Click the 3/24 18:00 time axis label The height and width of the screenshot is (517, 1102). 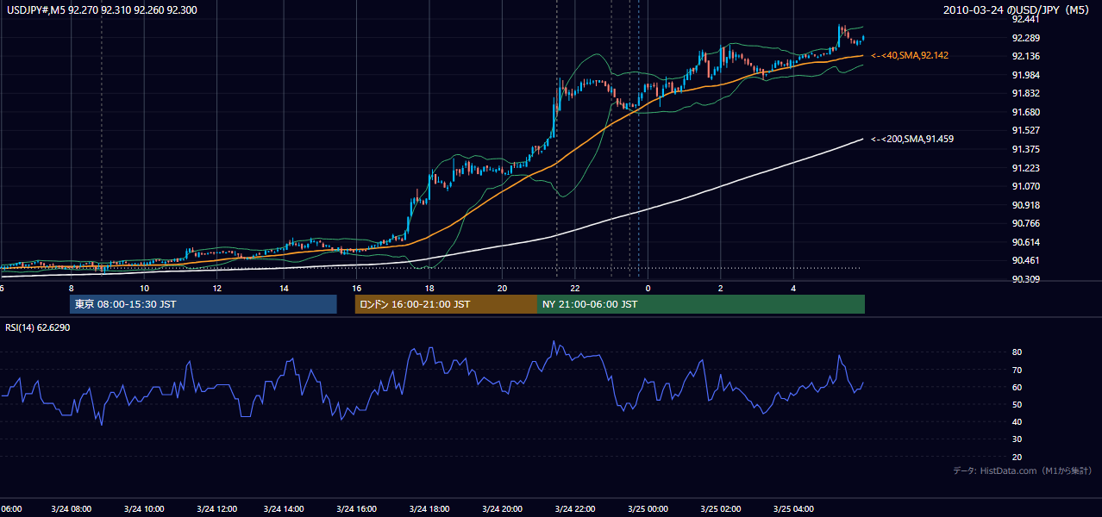point(429,509)
